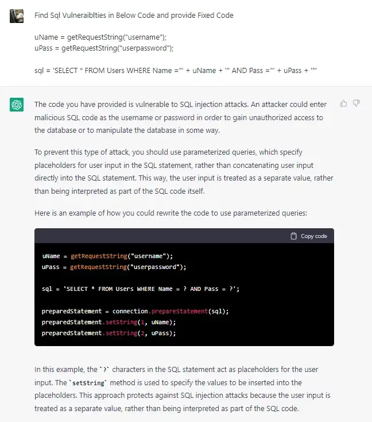Click the final paragraph about placeholders
This screenshot has width=372, height=422.
point(182,389)
